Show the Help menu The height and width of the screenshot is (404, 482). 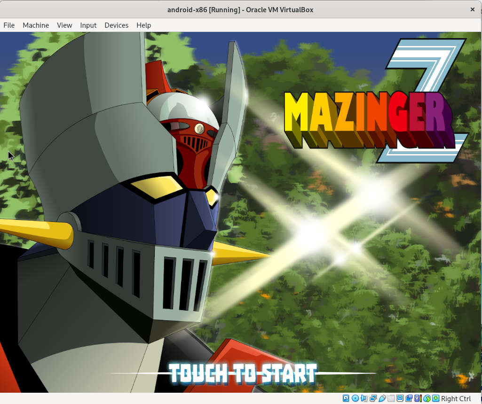143,25
